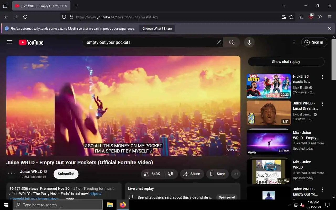Open the Lucid Dreams video thumbnail
336x210 pixels.
click(269, 113)
